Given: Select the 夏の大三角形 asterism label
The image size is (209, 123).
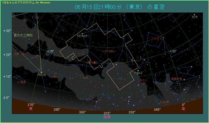Looking at the screenshot, I should coord(23,35).
